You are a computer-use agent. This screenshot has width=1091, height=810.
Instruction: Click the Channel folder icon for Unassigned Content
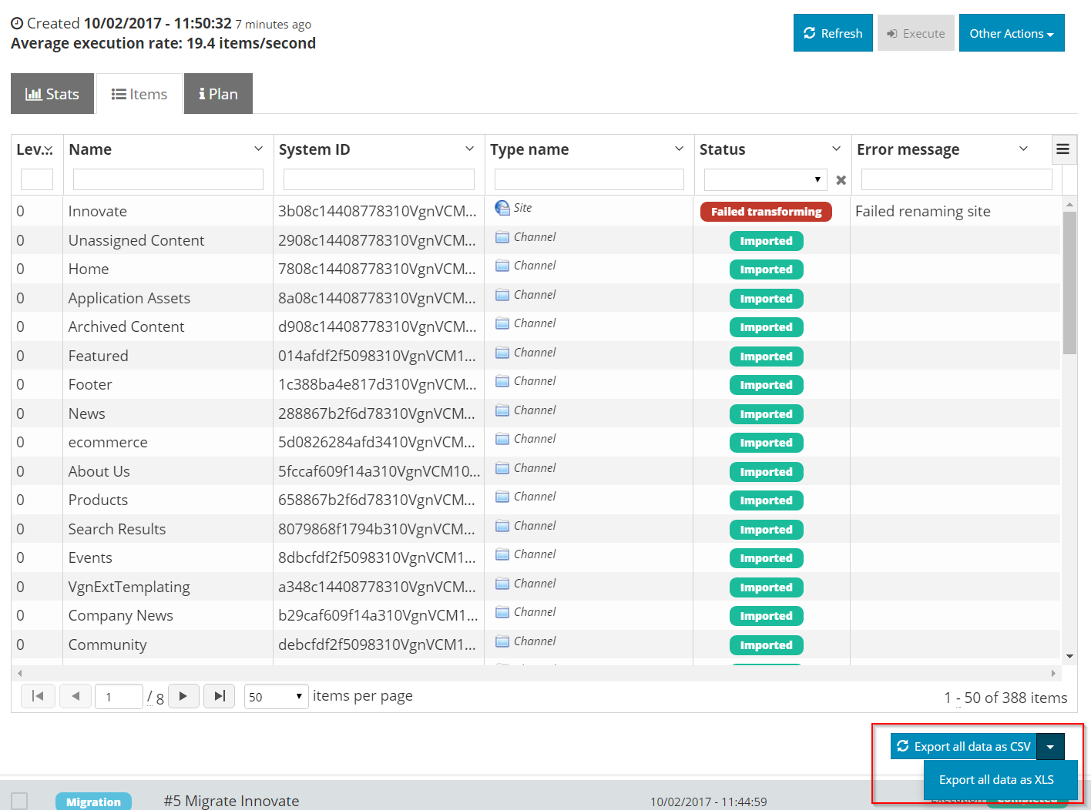[502, 237]
